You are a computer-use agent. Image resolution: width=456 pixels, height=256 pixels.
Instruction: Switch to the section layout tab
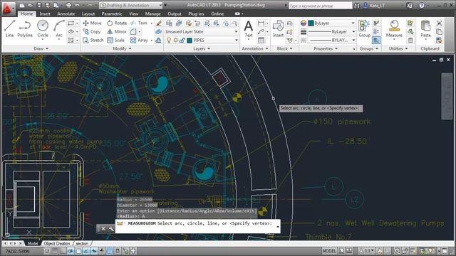click(x=82, y=243)
